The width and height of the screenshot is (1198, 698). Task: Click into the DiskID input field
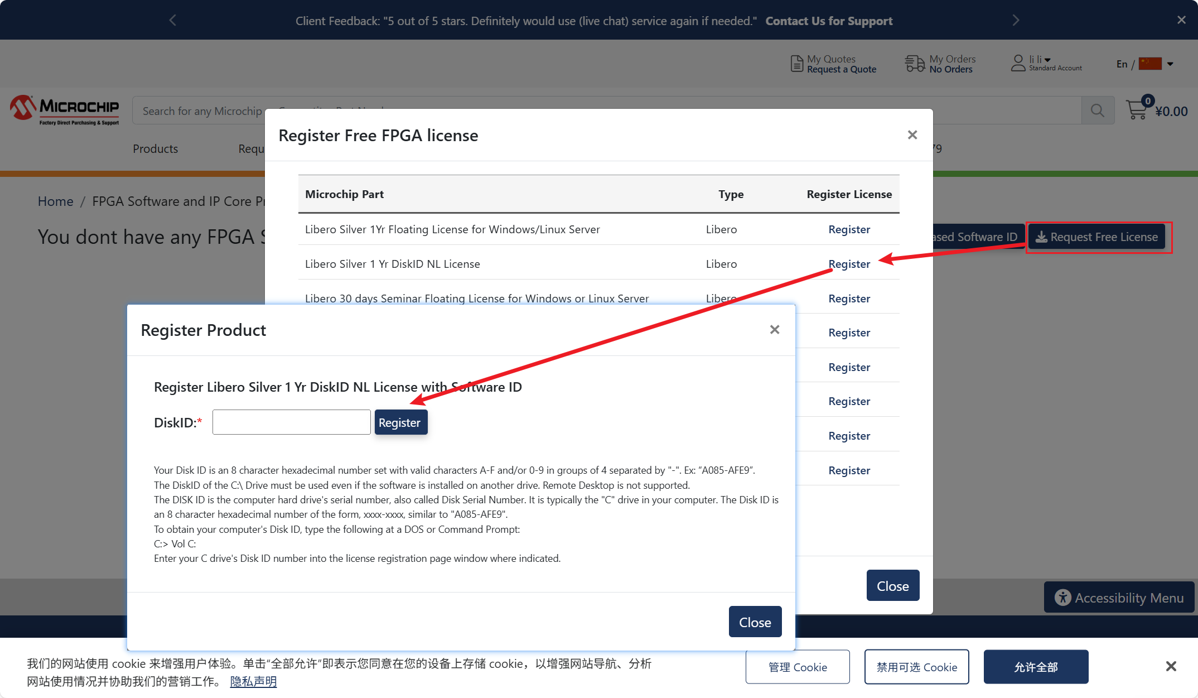coord(291,422)
